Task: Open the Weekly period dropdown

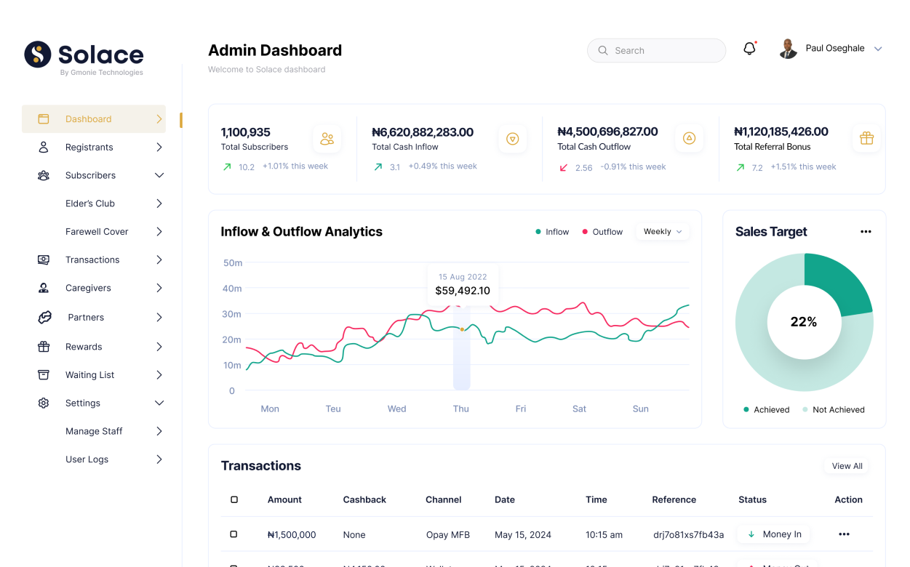Action: tap(663, 232)
